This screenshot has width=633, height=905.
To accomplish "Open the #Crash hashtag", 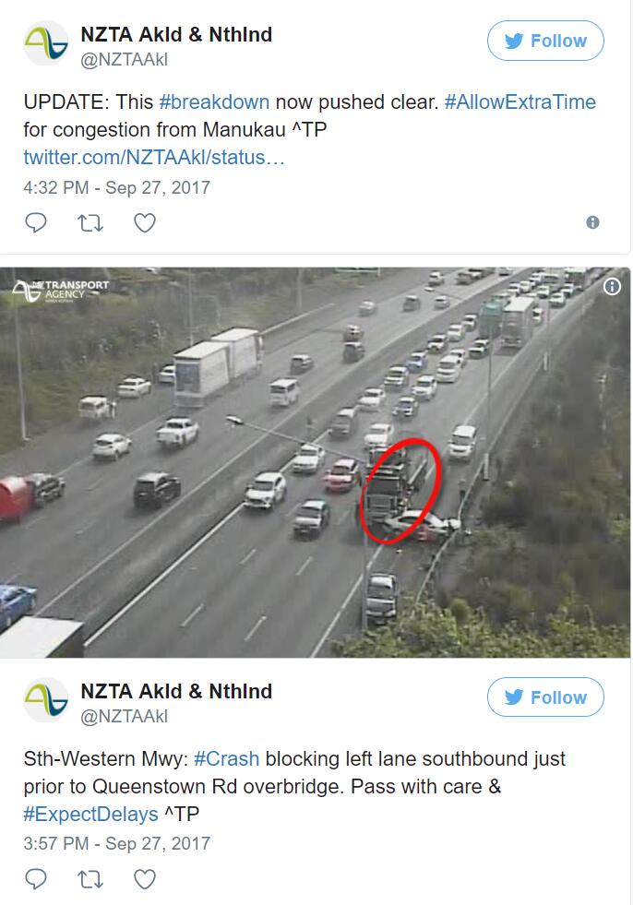I will (x=226, y=757).
